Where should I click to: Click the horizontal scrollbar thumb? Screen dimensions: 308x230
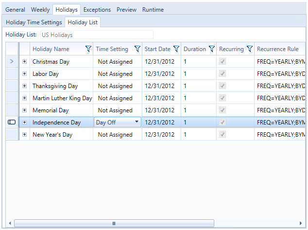114,224
